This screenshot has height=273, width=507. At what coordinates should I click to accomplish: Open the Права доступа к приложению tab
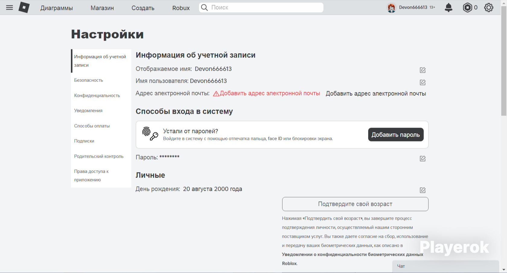coord(101,175)
